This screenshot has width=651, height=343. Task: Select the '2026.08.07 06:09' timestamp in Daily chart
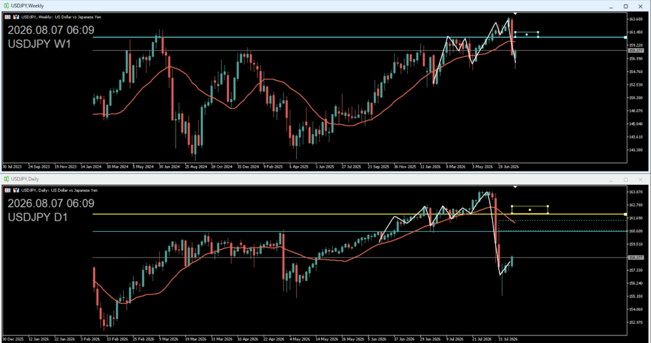pos(51,204)
